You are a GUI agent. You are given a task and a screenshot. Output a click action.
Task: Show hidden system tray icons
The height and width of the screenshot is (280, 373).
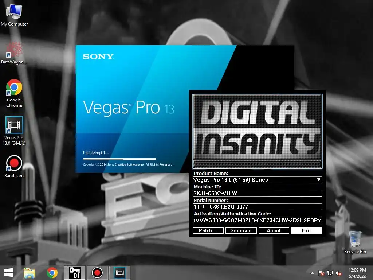(x=312, y=273)
